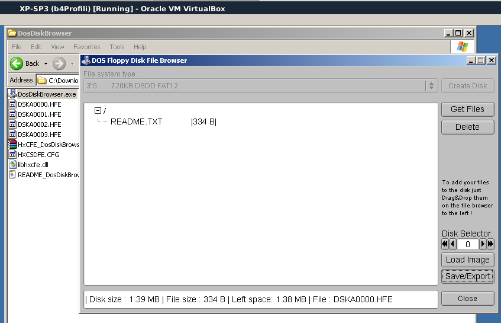Select the libhxcfe.dll file name
Image resolution: width=501 pixels, height=323 pixels.
tap(33, 165)
